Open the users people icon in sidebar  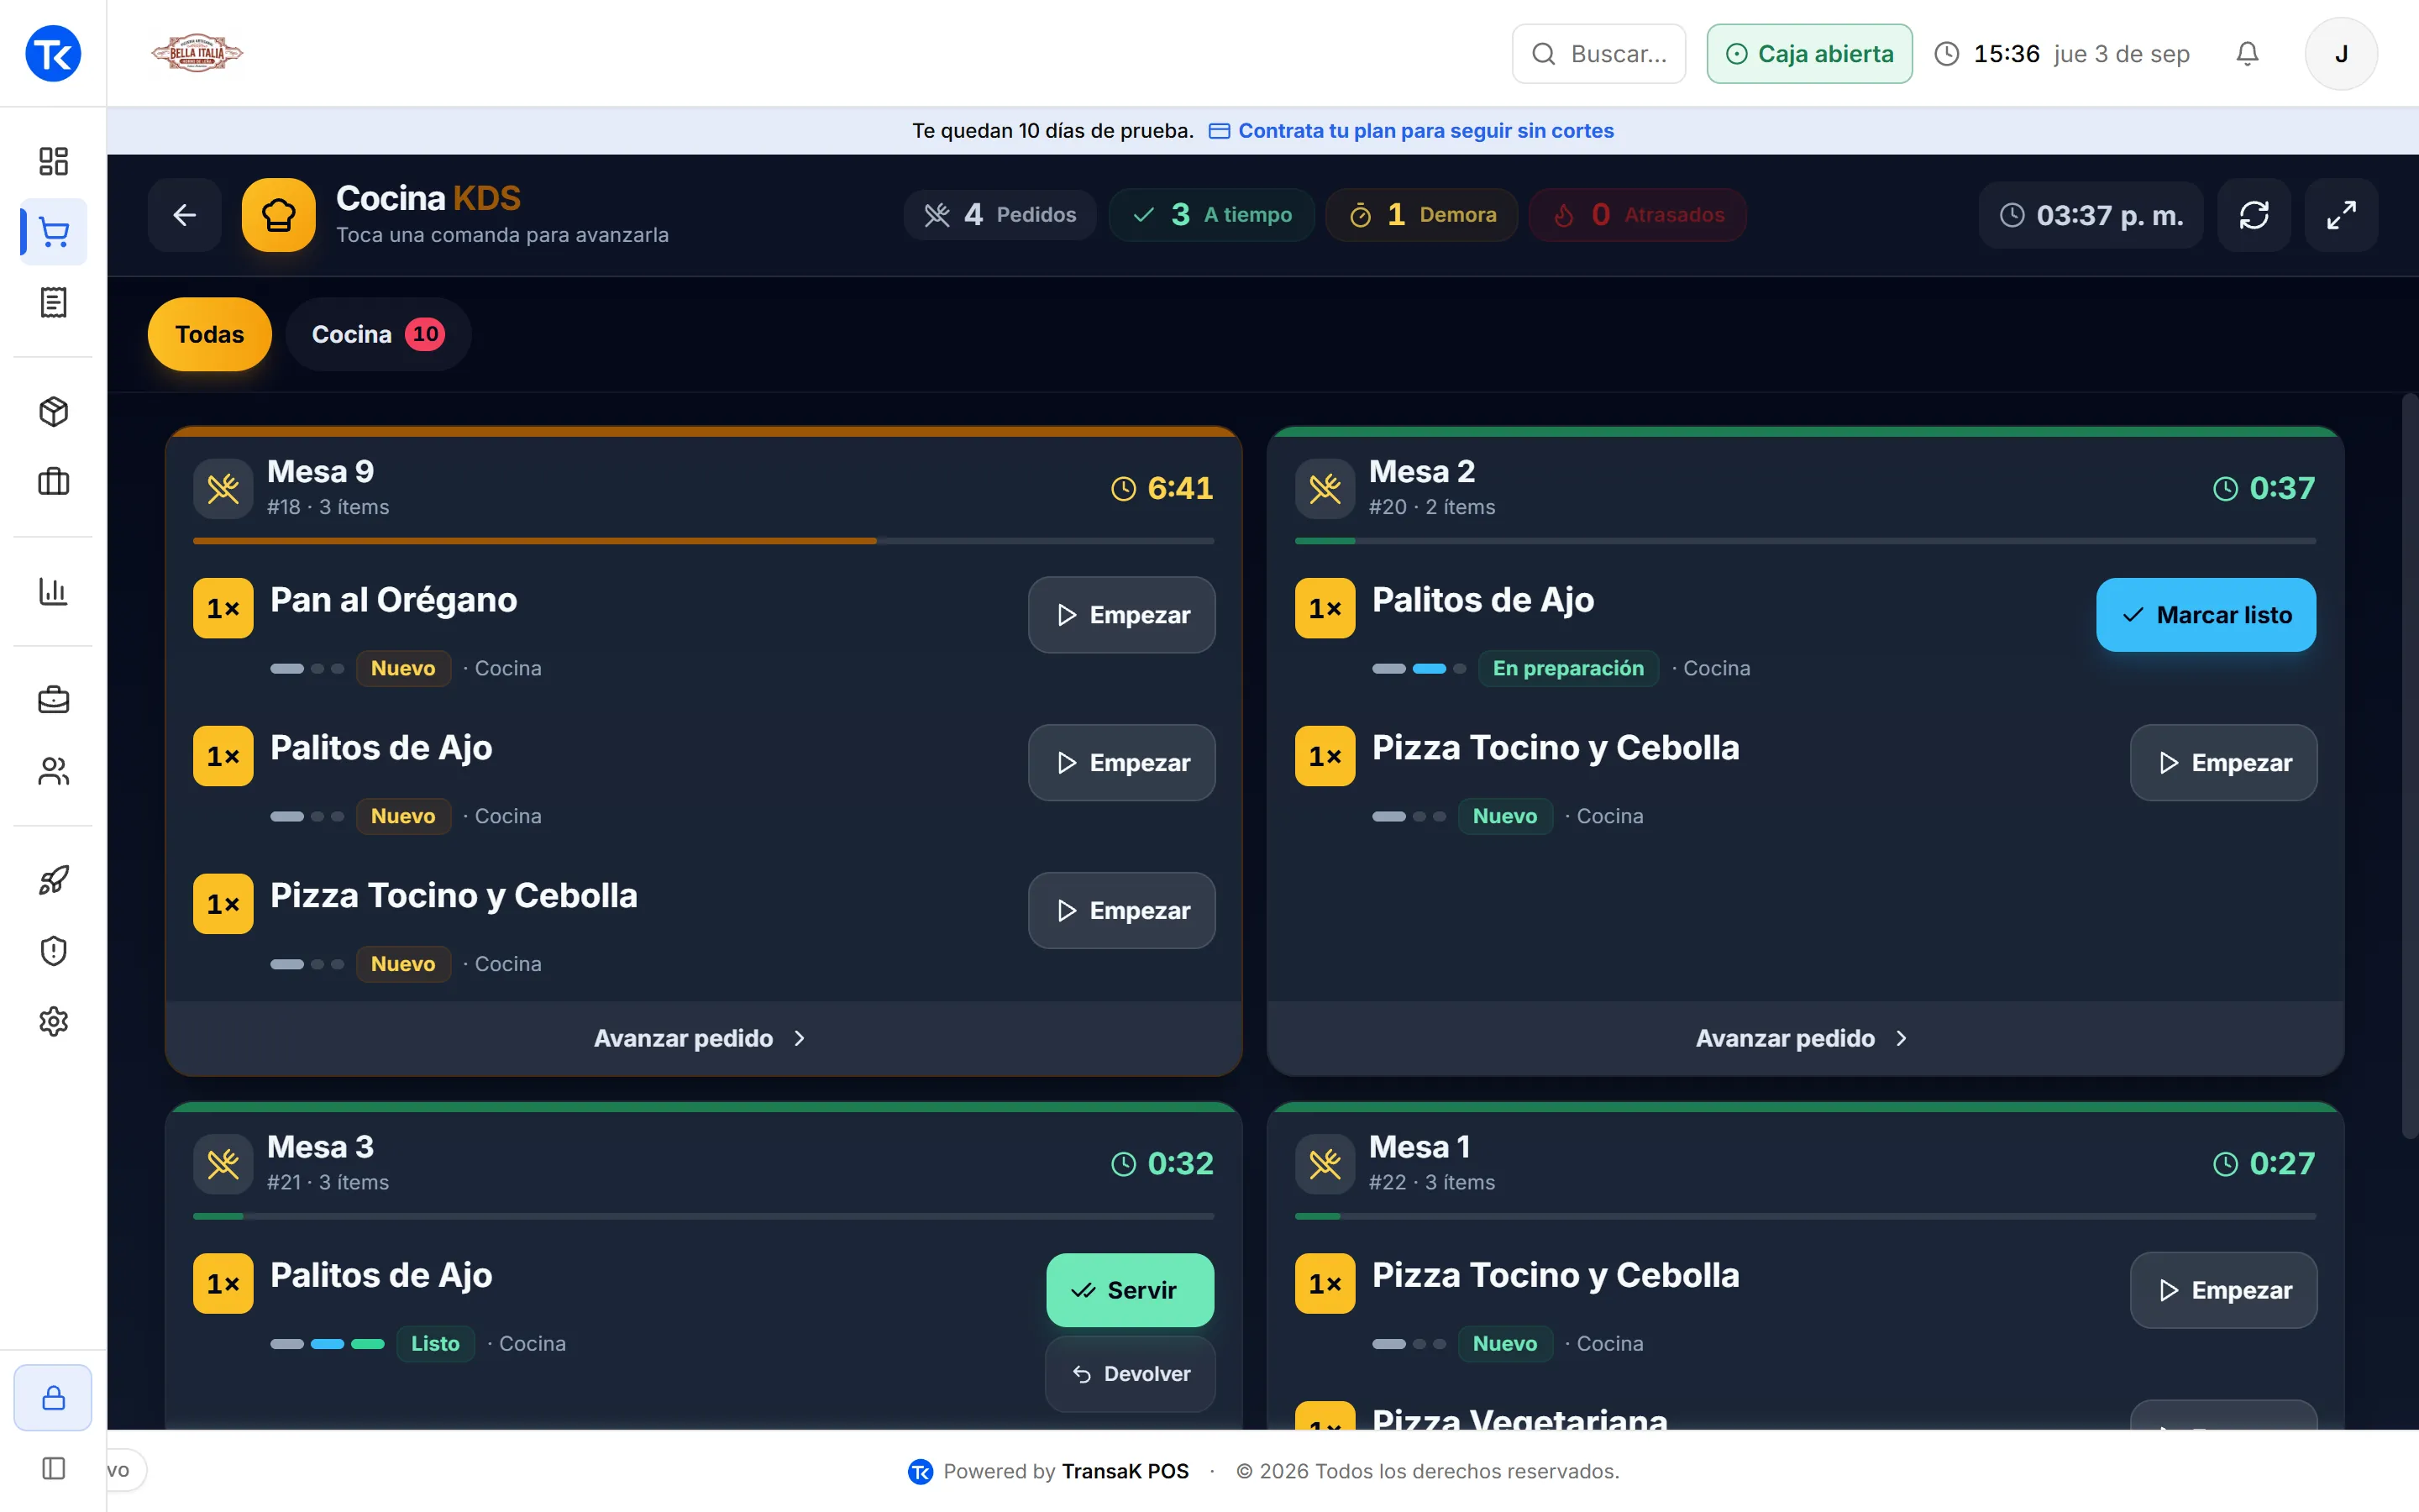pyautogui.click(x=53, y=771)
